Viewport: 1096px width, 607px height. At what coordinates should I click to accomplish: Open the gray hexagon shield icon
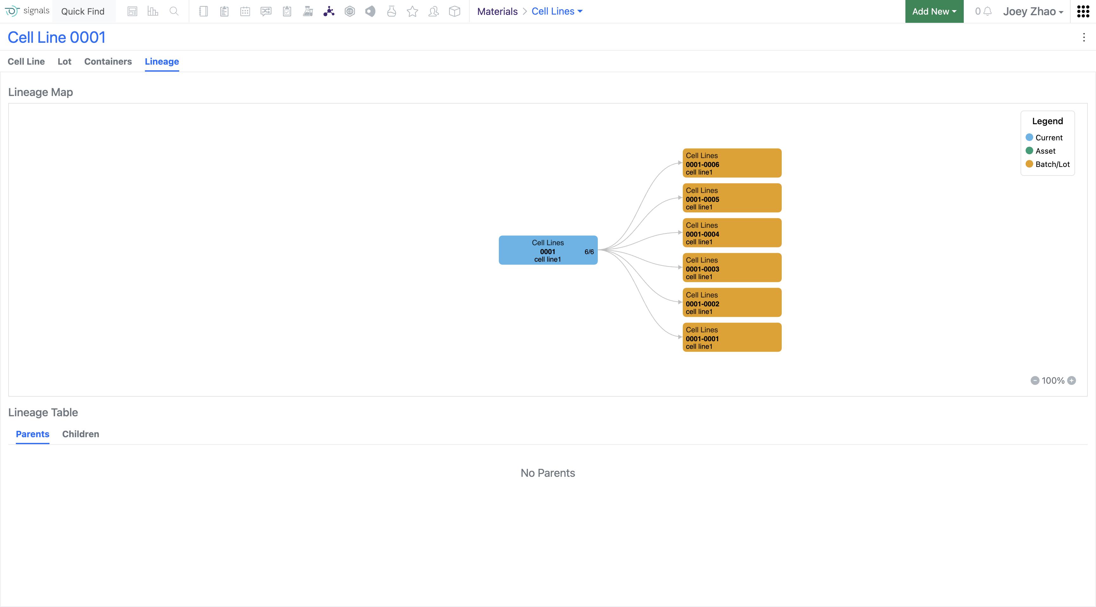[371, 11]
